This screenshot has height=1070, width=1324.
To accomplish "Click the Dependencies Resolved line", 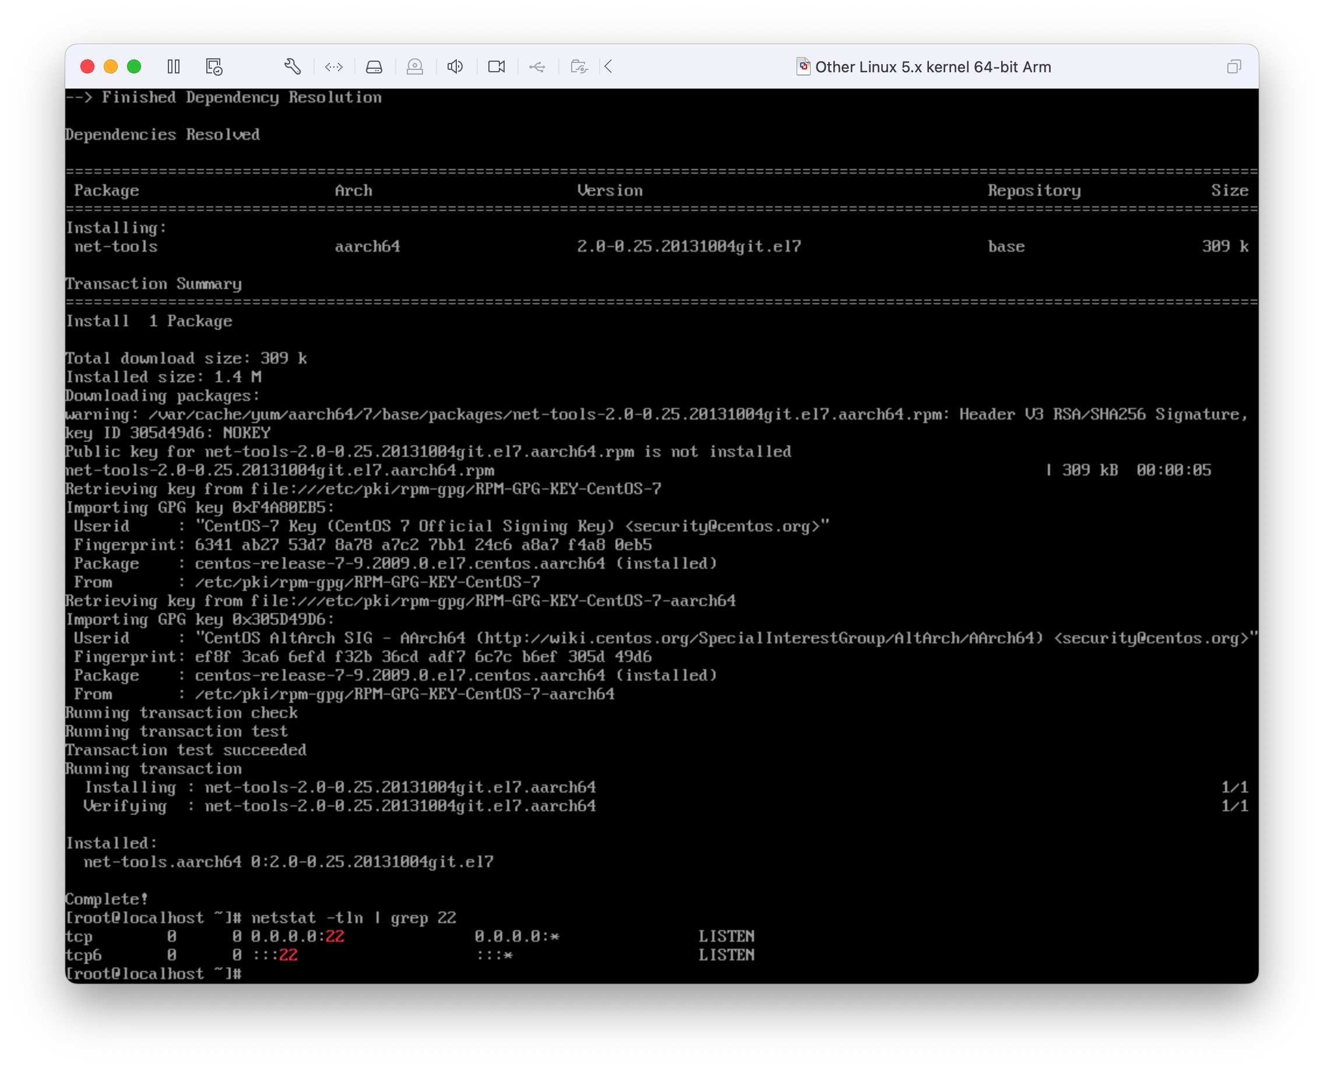I will click(x=163, y=135).
